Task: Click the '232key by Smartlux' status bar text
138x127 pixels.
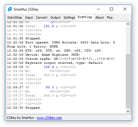Action: [x=20, y=118]
